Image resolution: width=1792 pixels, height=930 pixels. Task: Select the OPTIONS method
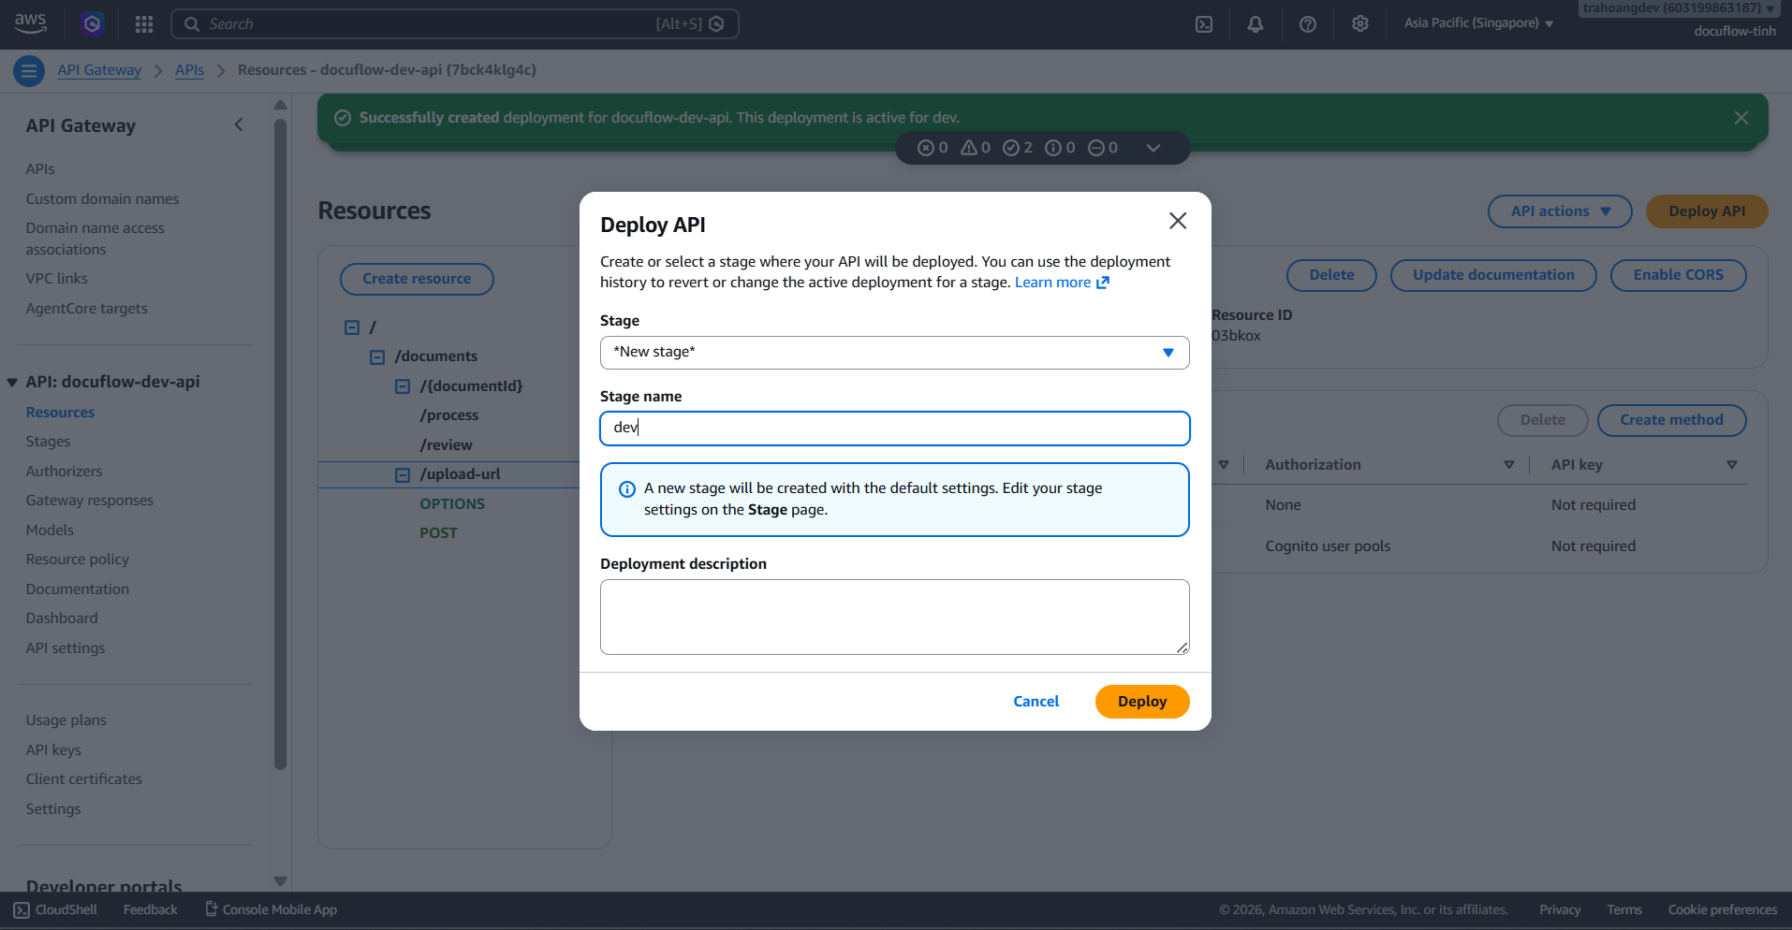click(x=452, y=504)
